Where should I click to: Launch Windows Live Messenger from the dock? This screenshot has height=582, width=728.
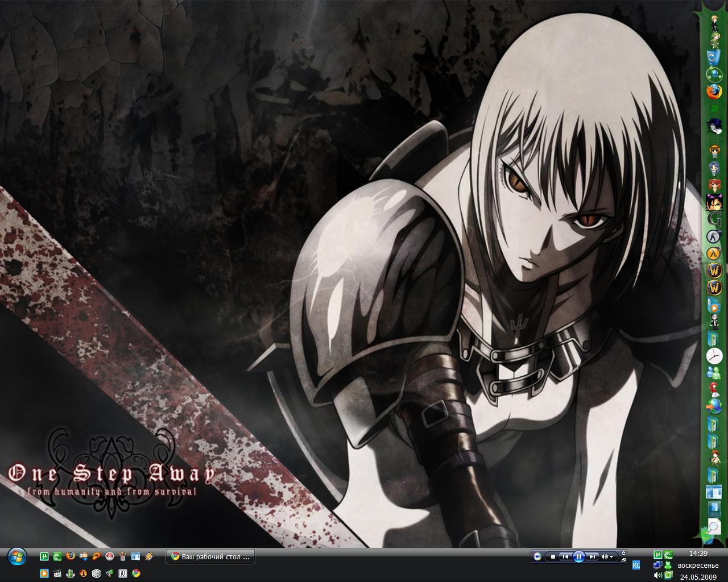(714, 373)
